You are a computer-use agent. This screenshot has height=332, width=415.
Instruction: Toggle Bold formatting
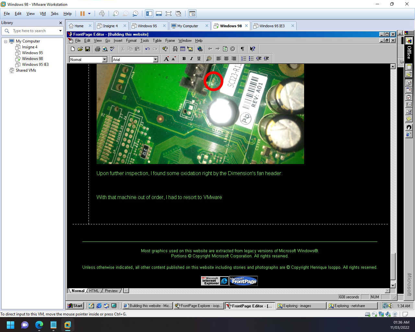[x=184, y=59]
